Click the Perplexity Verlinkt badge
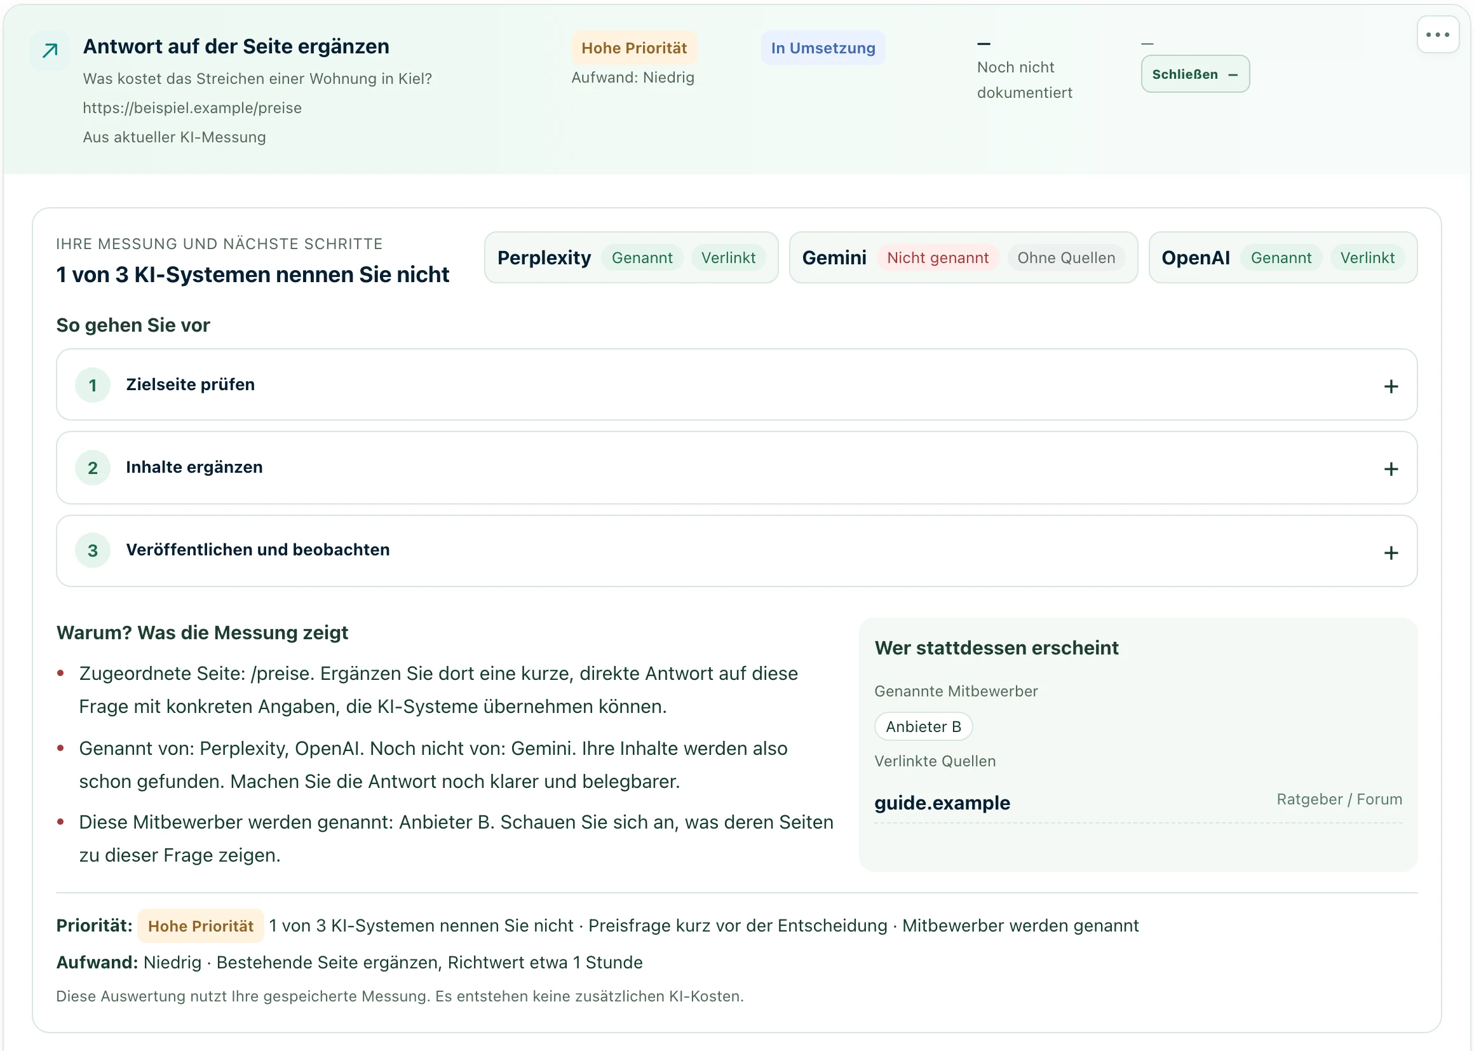1474x1051 pixels. 728,257
